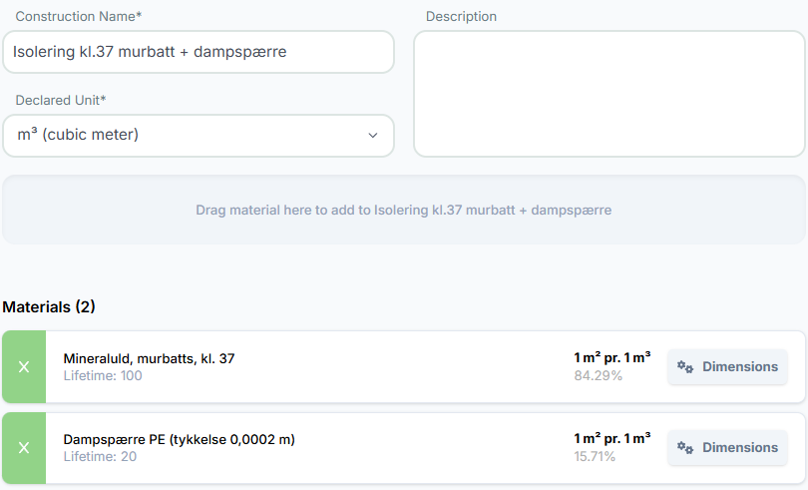The width and height of the screenshot is (808, 490).
Task: Remove the Dampspærre PE material with X
Action: (24, 448)
